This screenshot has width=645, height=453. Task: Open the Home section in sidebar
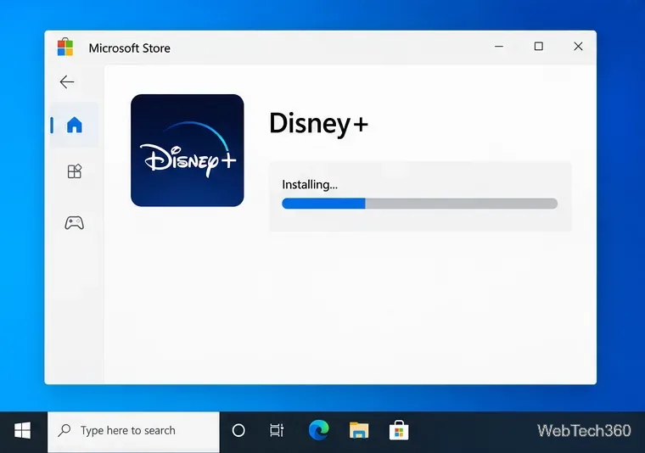point(75,125)
